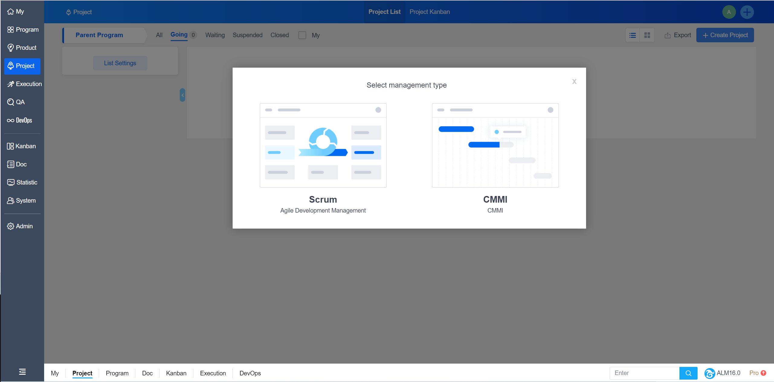
Task: Open Admin settings gear
Action: (20, 226)
